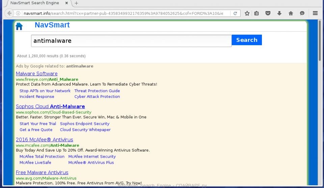Bookmark this page with the star icon
The image size is (324, 188).
[247, 14]
